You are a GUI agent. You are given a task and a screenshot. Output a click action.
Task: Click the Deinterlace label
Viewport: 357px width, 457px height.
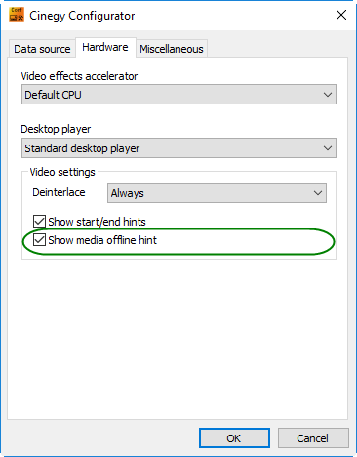pyautogui.click(x=59, y=192)
